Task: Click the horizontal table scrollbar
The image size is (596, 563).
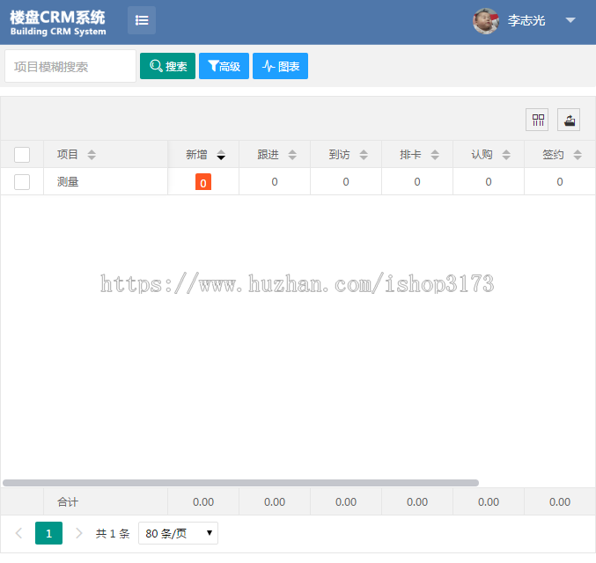Action: [240, 483]
